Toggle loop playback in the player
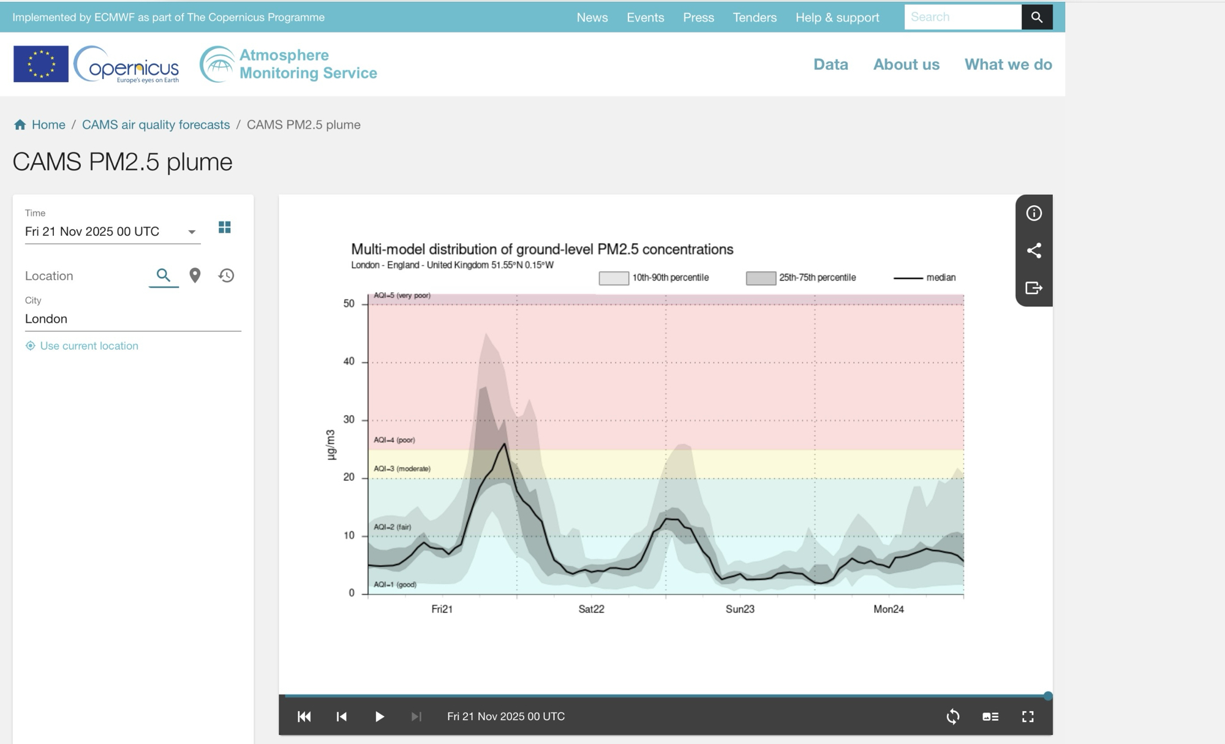1225x744 pixels. point(952,716)
